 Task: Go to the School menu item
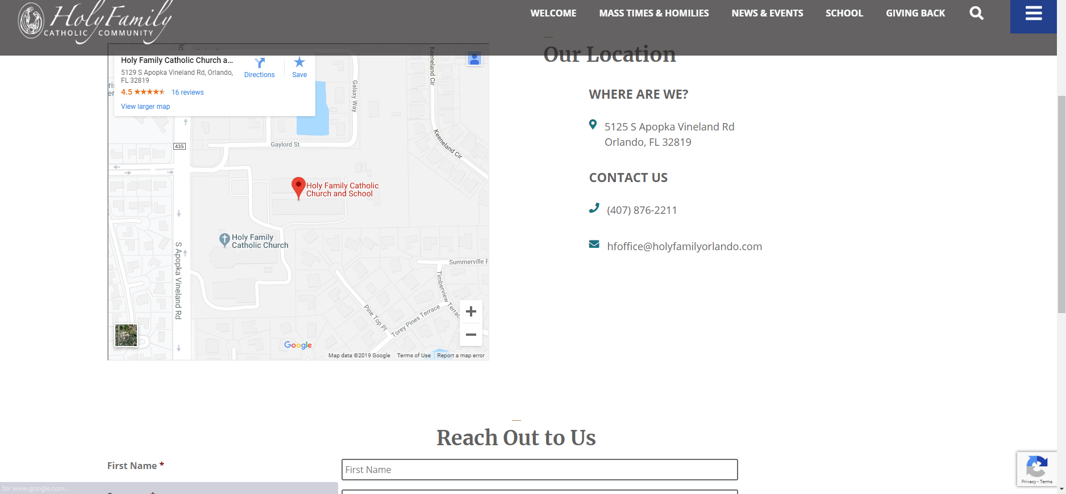[844, 13]
